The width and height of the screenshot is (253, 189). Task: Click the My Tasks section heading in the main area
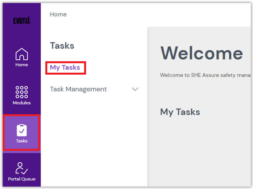tap(180, 112)
